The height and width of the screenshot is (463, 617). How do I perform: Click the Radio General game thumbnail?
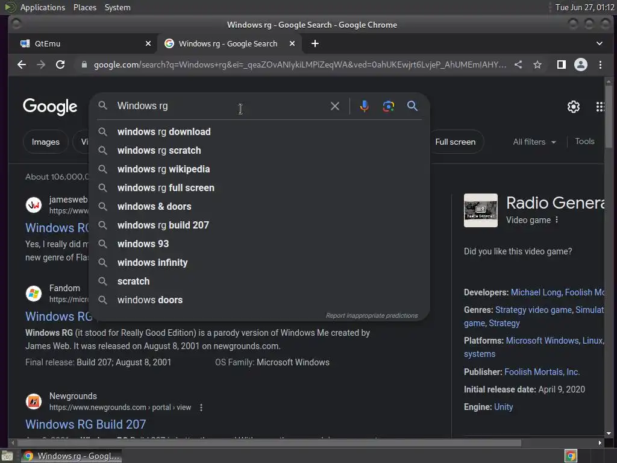click(x=480, y=210)
